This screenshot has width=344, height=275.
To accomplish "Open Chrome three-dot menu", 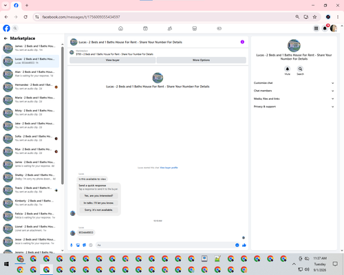I will (x=338, y=17).
